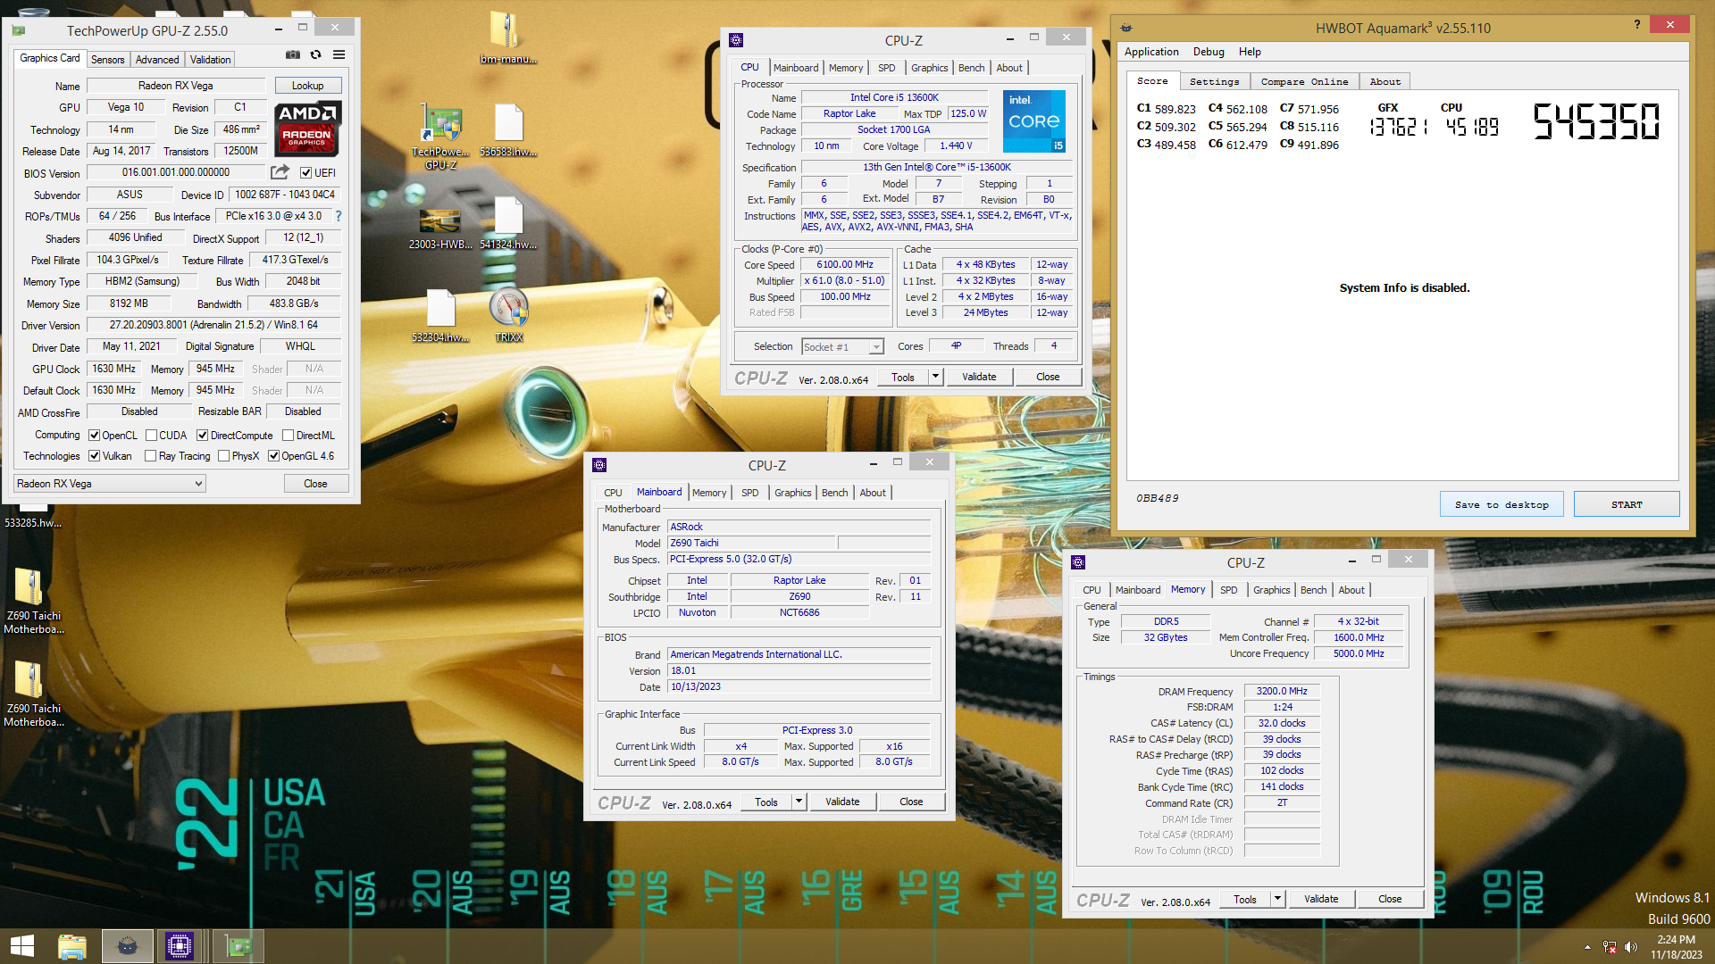Screen dimensions: 1715x964
Task: Switch to the GPU-Z Advanced tab
Action: [157, 60]
